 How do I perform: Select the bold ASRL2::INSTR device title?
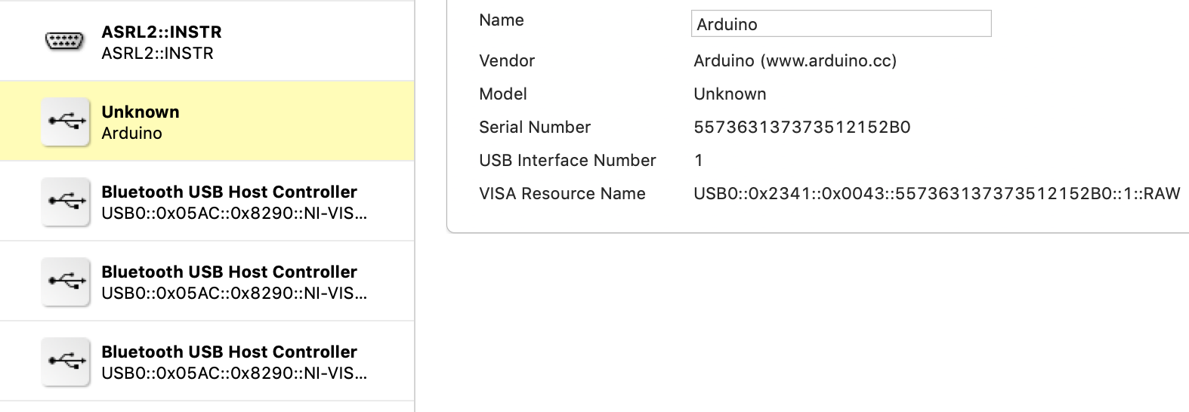tap(162, 32)
